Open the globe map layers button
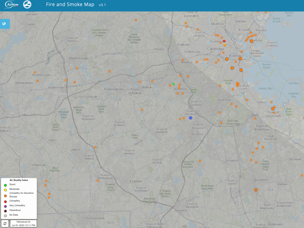 (4, 24)
